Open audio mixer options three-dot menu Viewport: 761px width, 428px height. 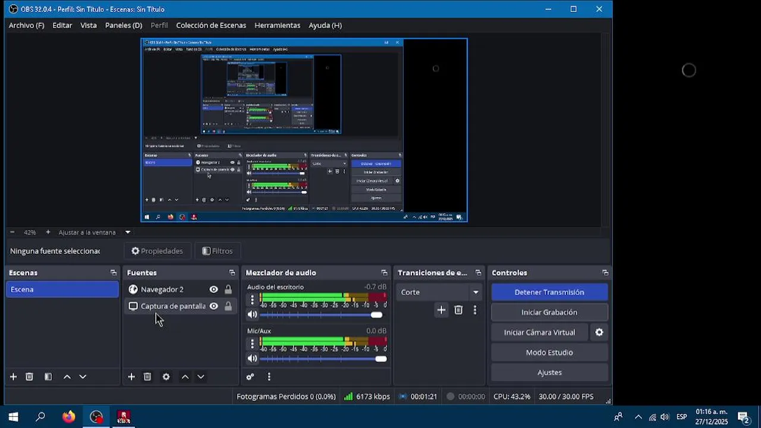[269, 377]
